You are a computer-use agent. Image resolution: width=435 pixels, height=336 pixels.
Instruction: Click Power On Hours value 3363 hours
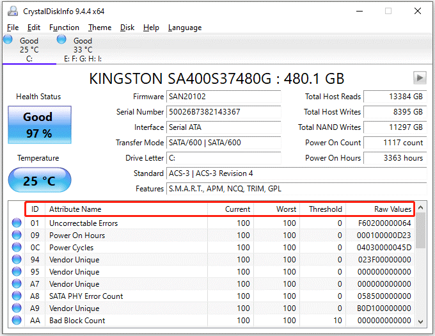point(395,158)
